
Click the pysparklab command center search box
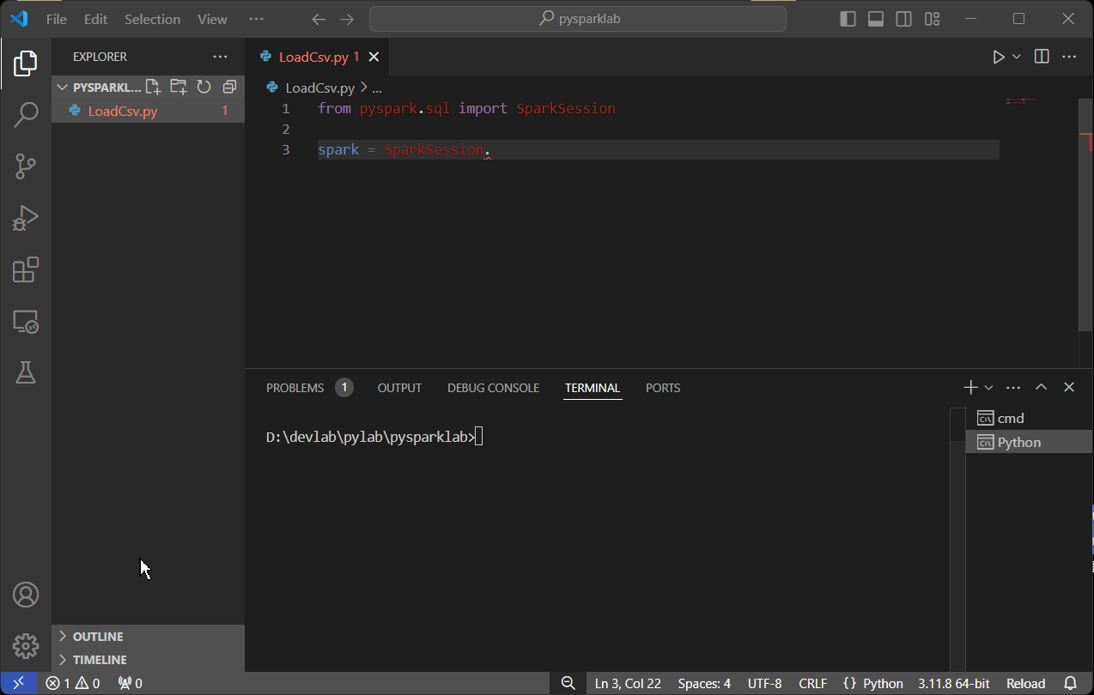click(x=577, y=19)
